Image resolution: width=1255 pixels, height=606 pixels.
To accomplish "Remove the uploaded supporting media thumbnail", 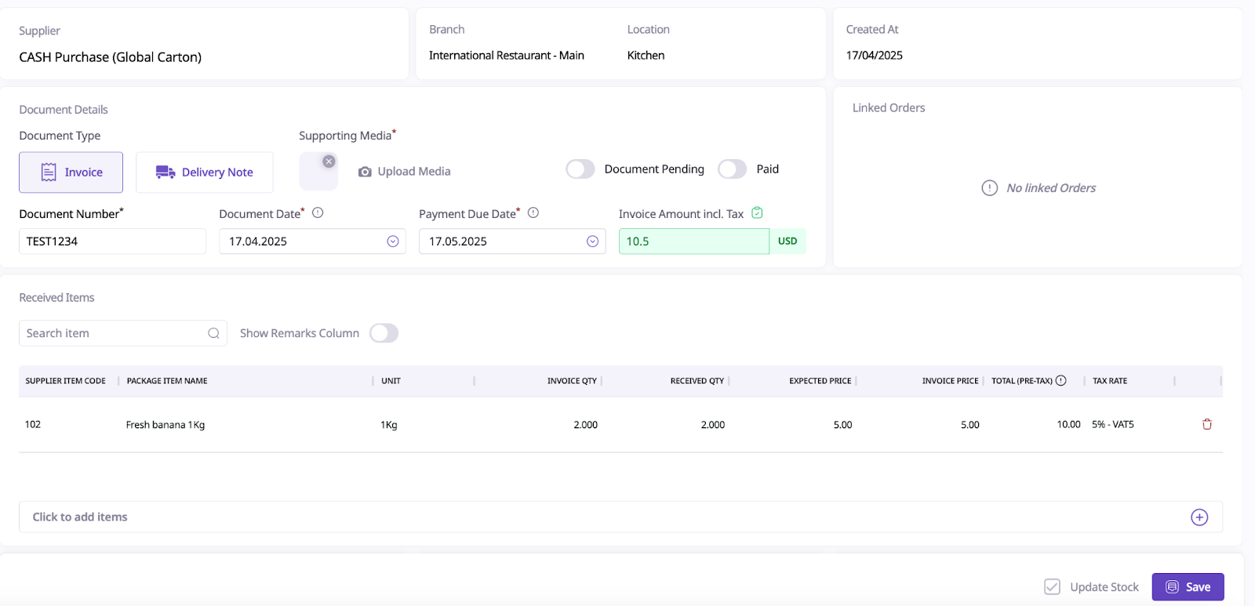I will click(x=329, y=161).
